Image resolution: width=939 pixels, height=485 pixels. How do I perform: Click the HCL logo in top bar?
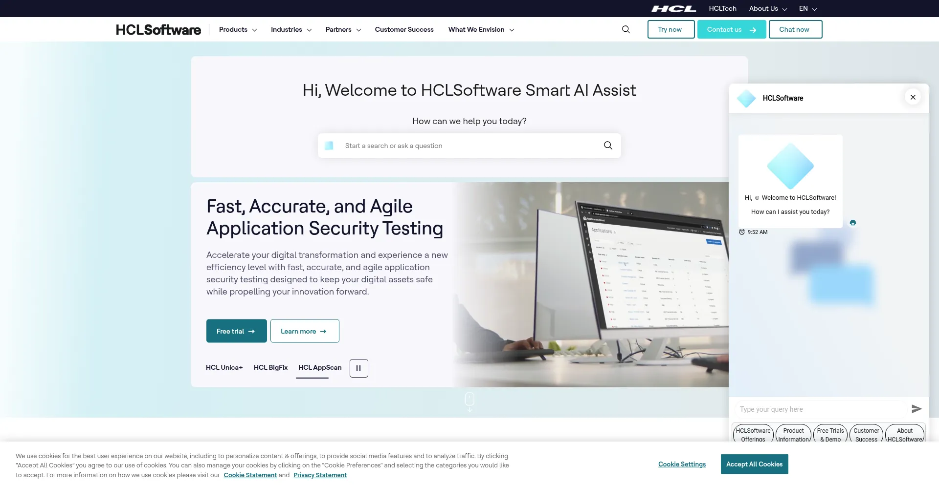[x=673, y=8]
